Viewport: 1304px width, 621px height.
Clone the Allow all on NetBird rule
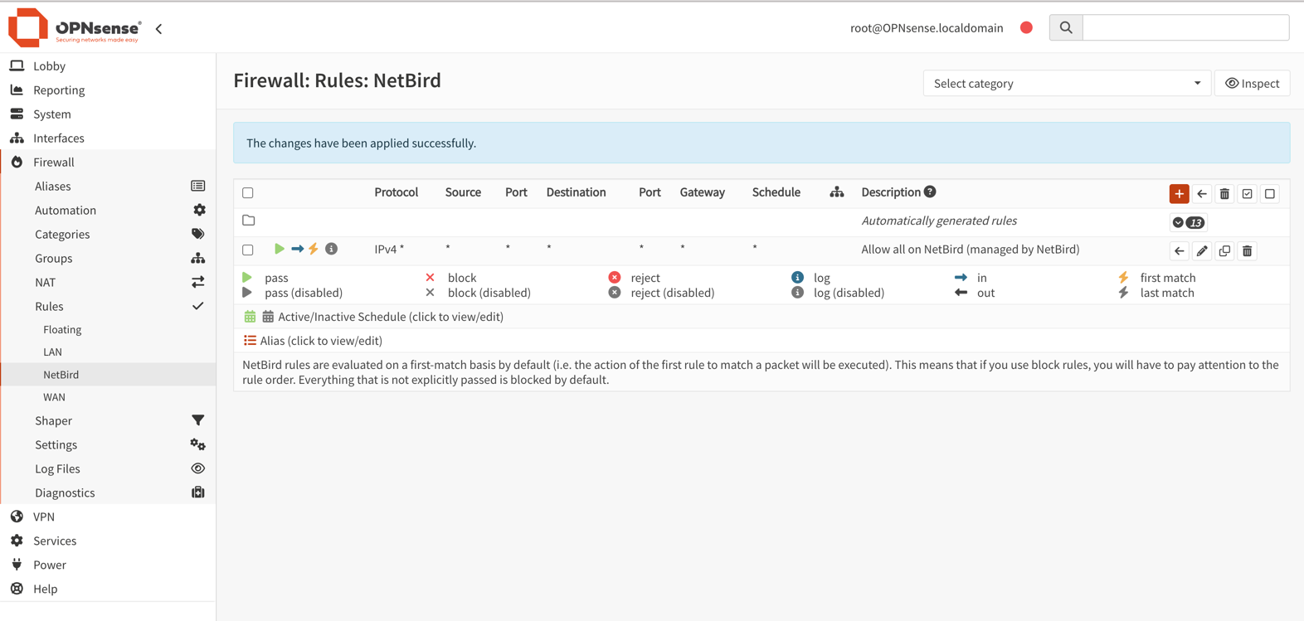coord(1224,251)
